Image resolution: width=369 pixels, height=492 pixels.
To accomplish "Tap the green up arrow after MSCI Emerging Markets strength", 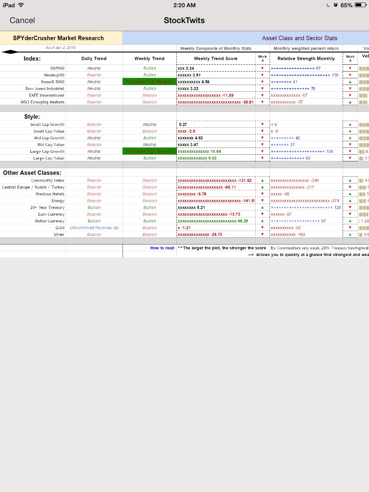I will (350, 102).
